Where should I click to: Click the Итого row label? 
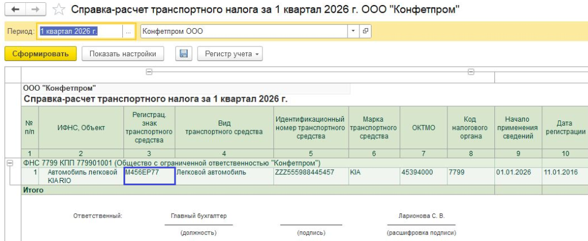[x=33, y=190]
